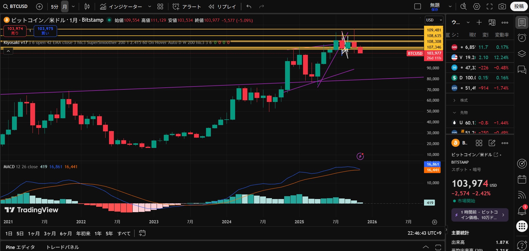The image size is (529, 251).
Task: Switch to the Pine エディタ tab
Action: pos(20,247)
